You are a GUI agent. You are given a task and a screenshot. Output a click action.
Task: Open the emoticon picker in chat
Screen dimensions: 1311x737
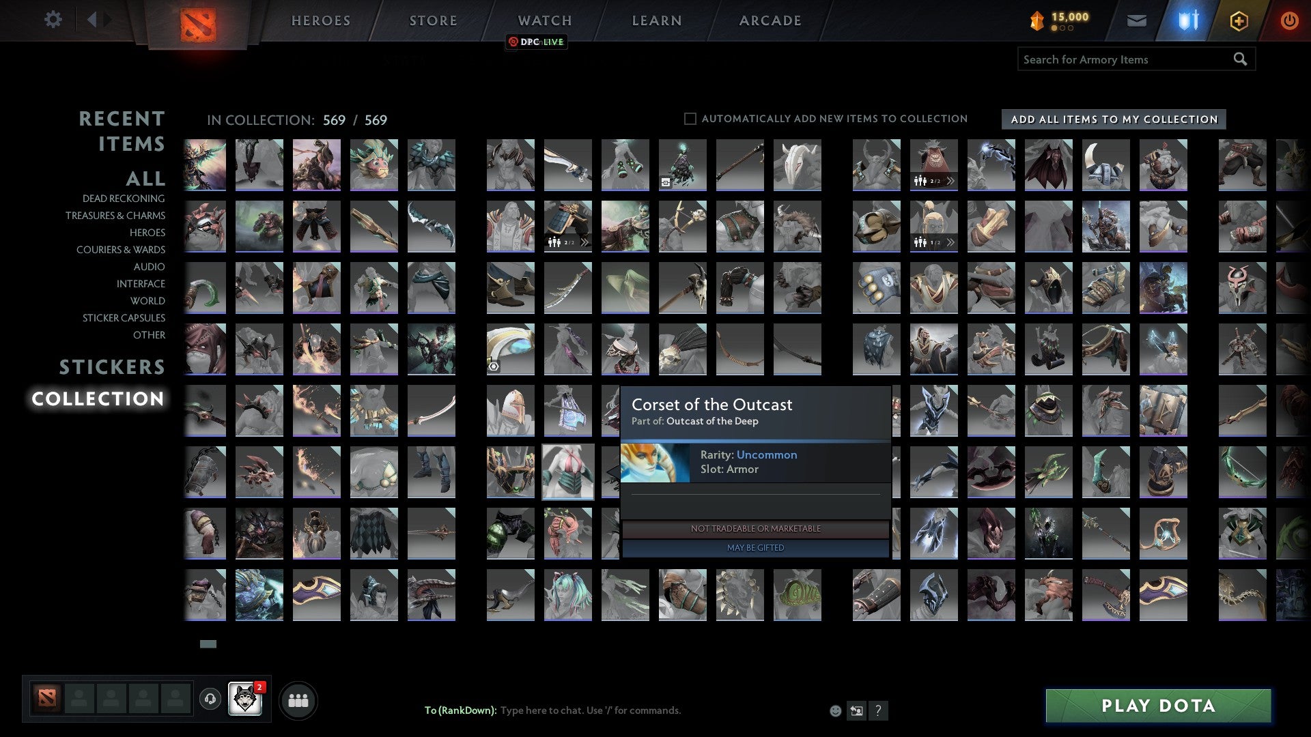pyautogui.click(x=834, y=710)
